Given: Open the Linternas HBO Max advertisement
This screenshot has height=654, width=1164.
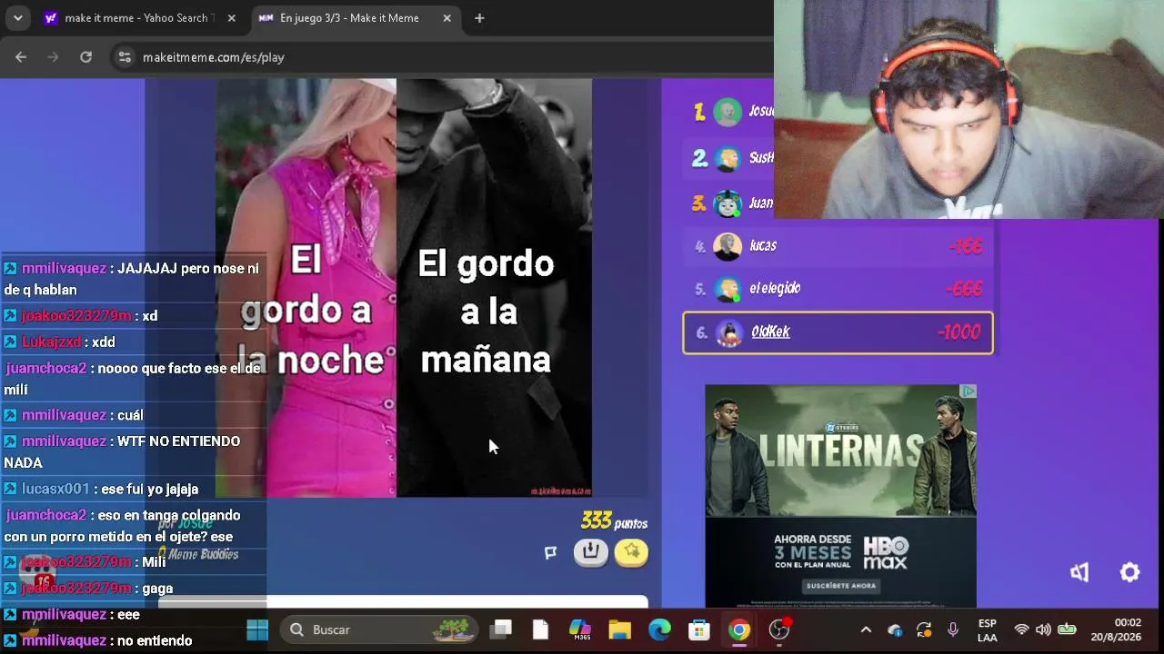Looking at the screenshot, I should (x=840, y=496).
